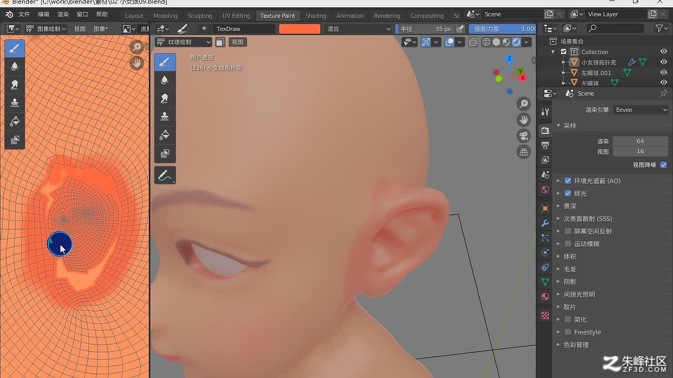
Task: Open the Physics properties tab
Action: 545,253
